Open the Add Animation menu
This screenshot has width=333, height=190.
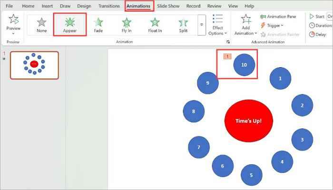point(246,25)
